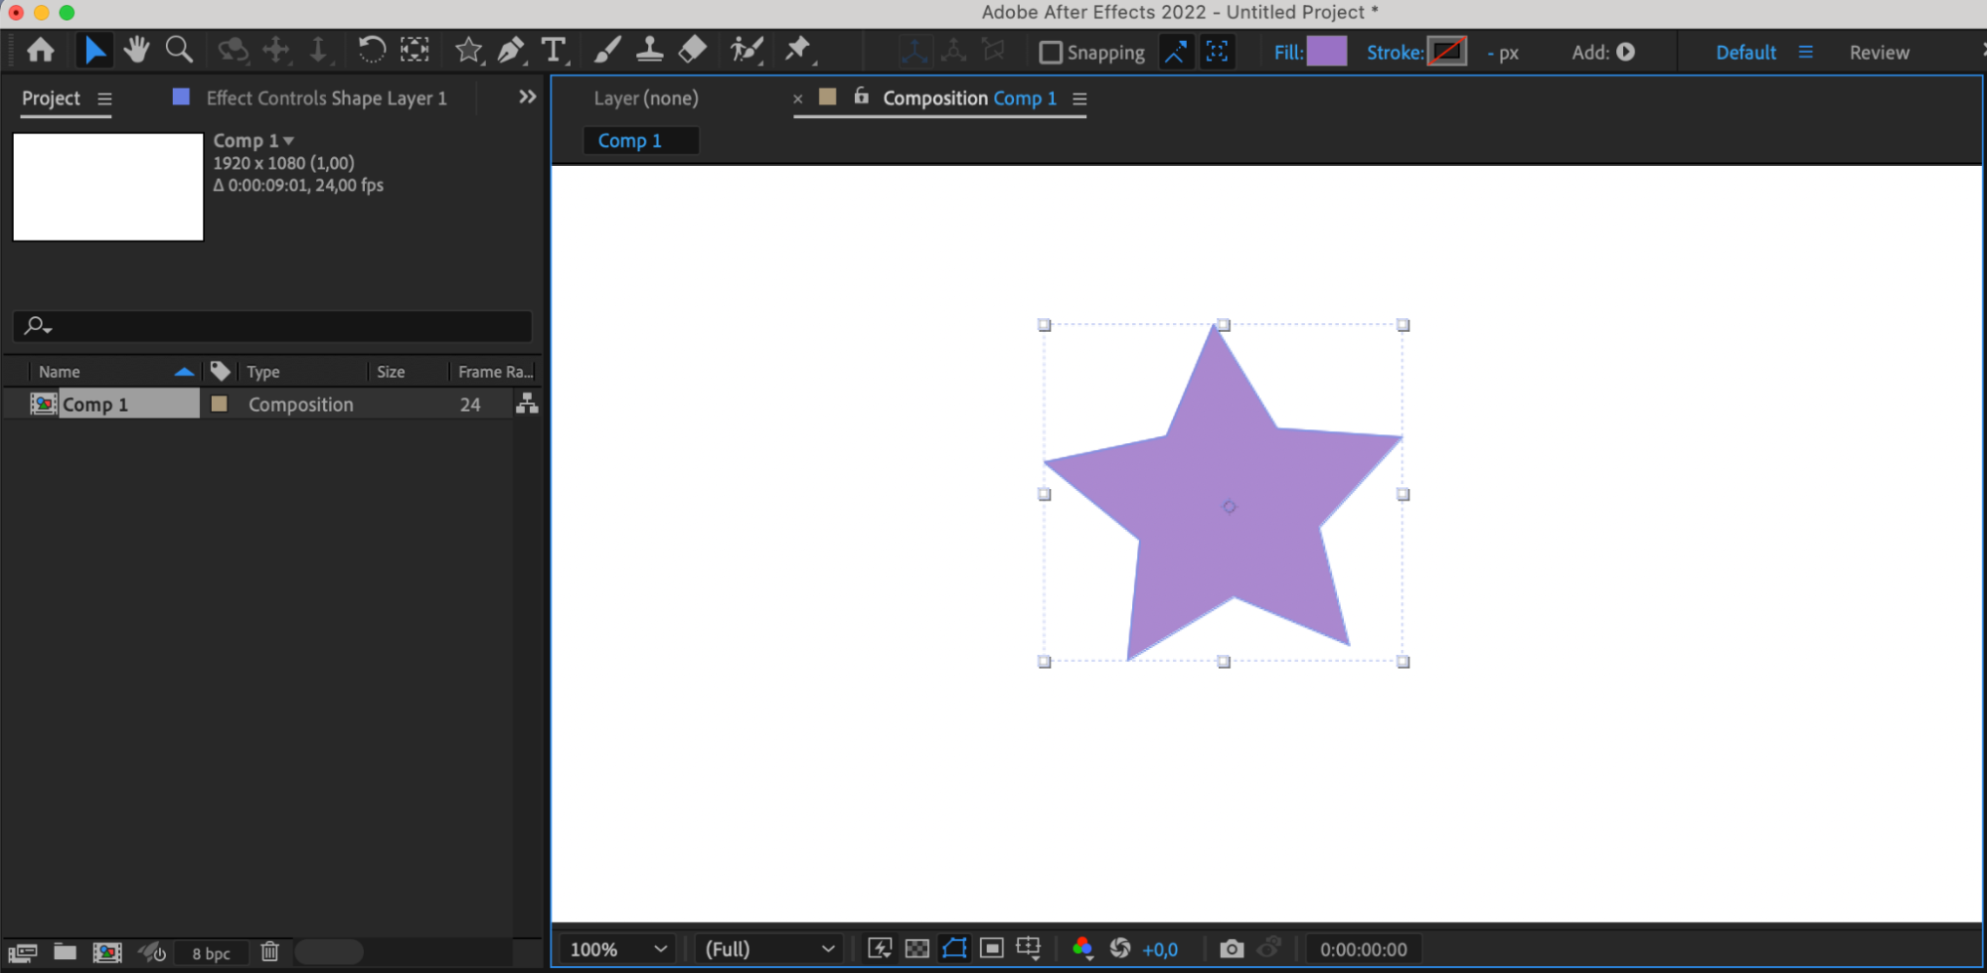Open the Fill options link

pyautogui.click(x=1288, y=53)
